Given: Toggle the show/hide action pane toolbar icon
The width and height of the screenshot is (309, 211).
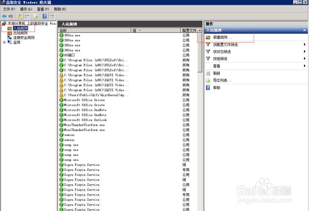Looking at the screenshot, I should (x=52, y=16).
